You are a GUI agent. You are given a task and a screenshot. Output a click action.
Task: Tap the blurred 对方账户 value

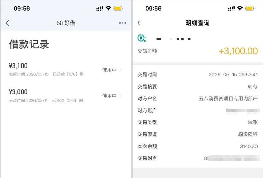click(243, 111)
